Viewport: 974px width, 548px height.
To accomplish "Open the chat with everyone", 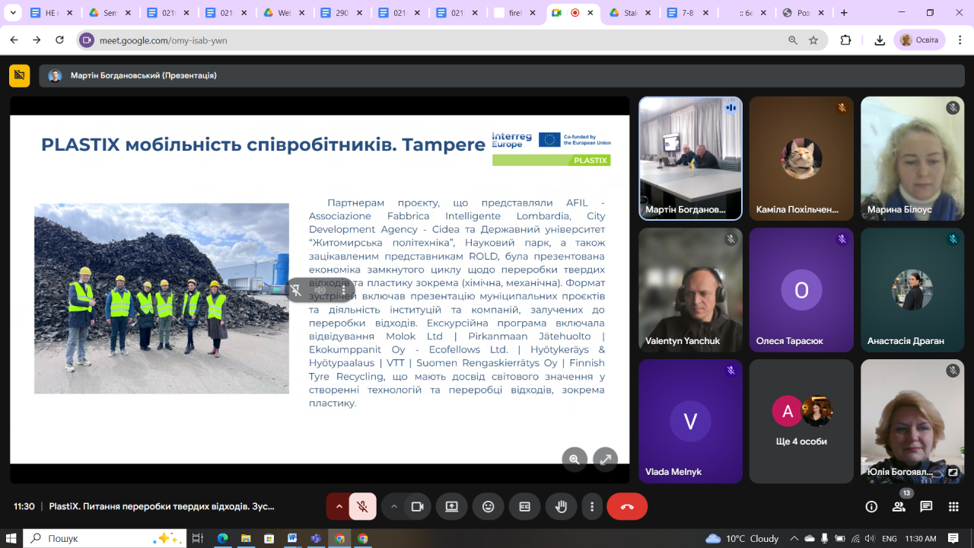I will coord(926,507).
